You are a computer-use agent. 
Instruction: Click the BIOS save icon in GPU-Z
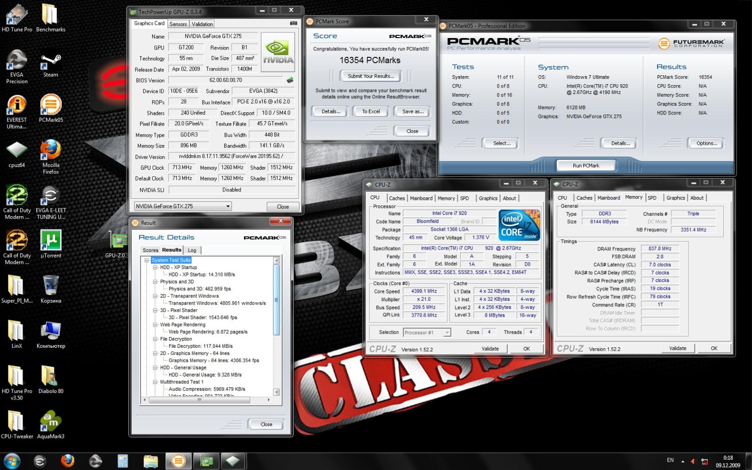click(290, 80)
